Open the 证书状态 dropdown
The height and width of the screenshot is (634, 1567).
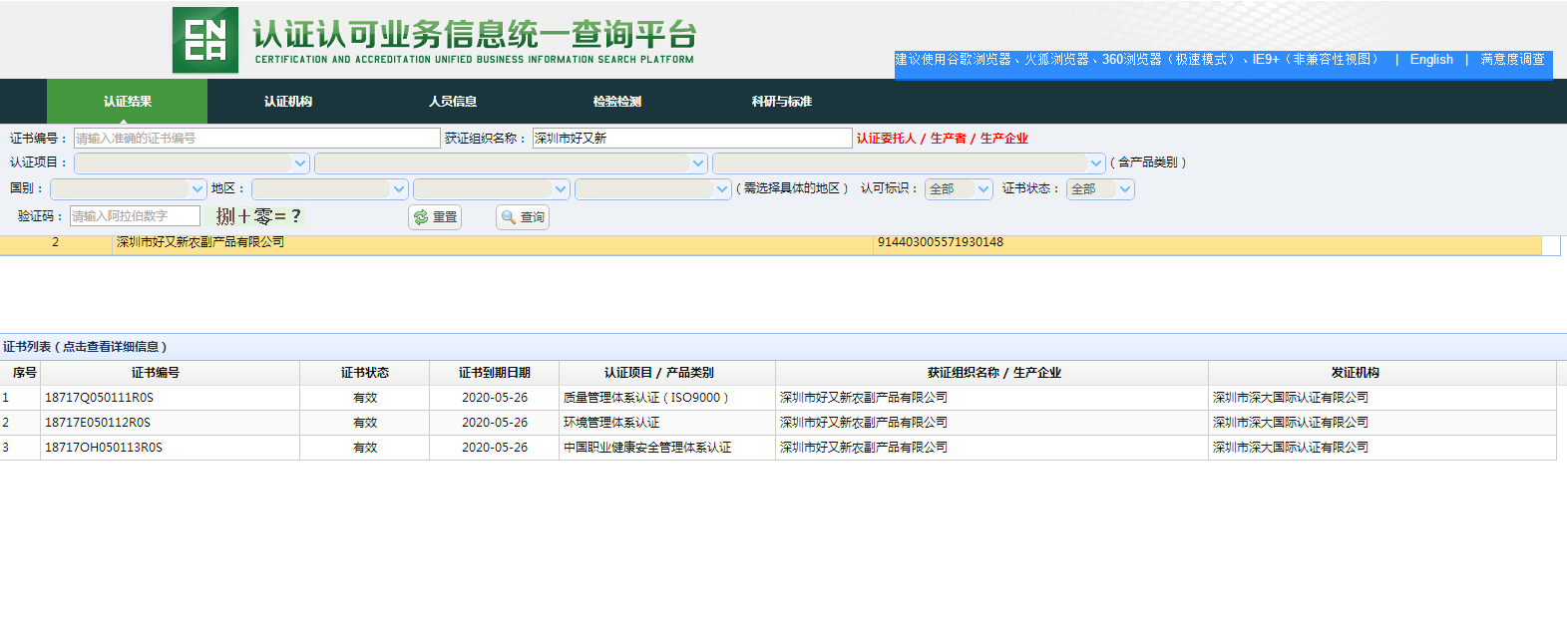pyautogui.click(x=1100, y=189)
